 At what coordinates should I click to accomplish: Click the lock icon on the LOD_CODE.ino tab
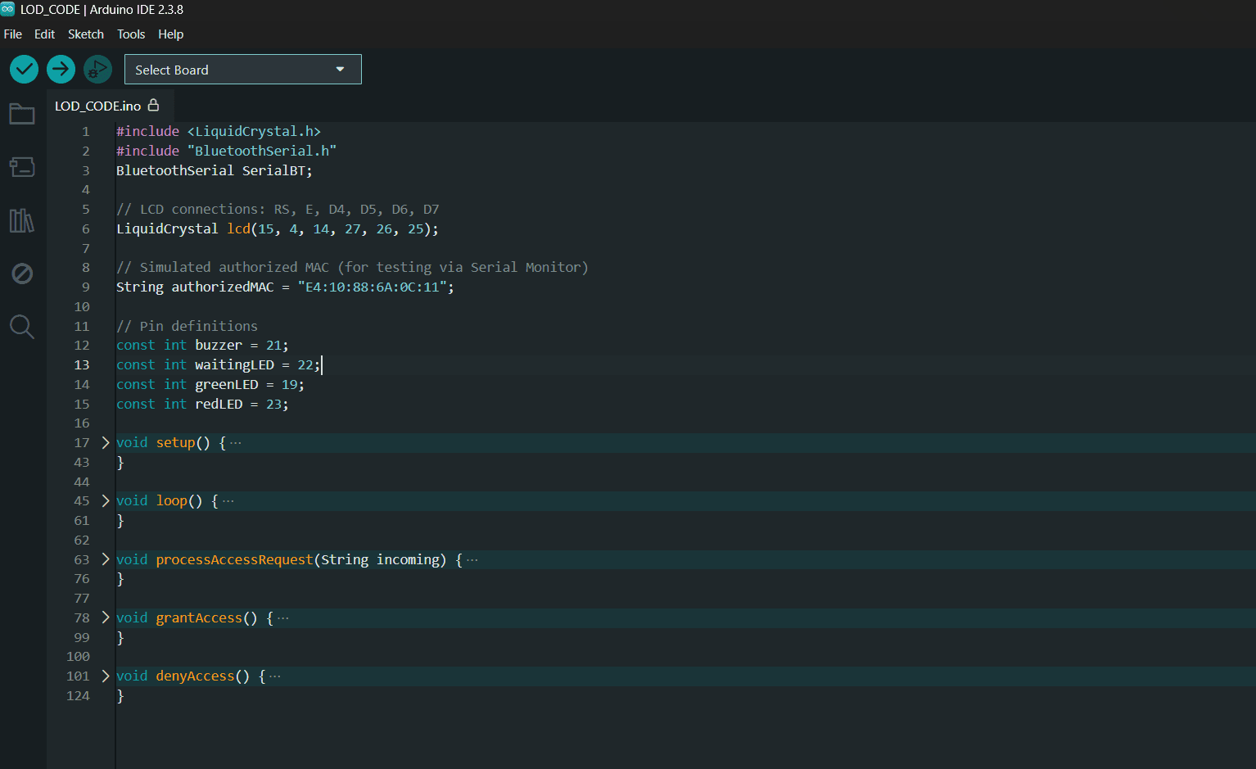coord(153,105)
